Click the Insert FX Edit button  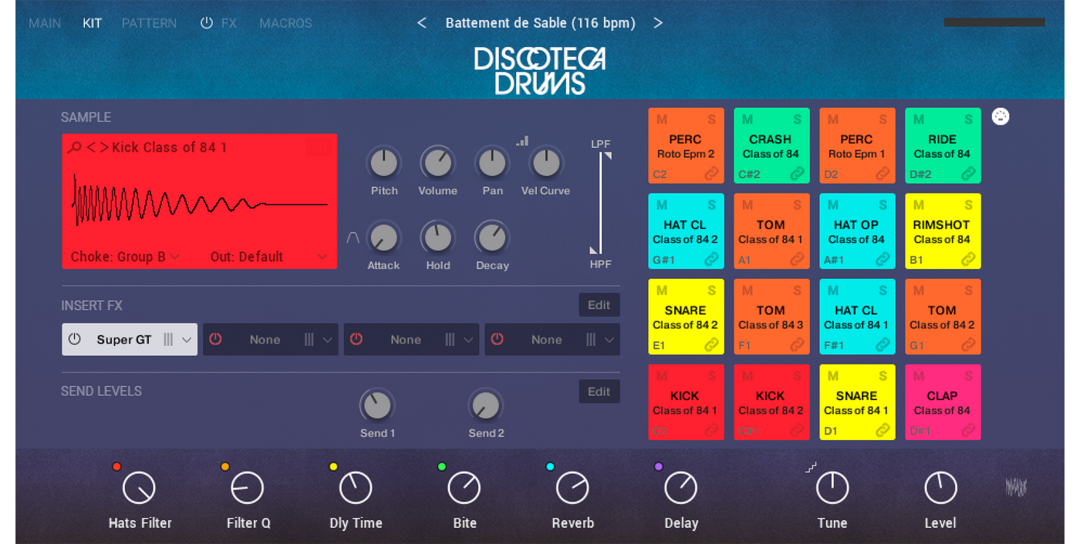pyautogui.click(x=599, y=305)
